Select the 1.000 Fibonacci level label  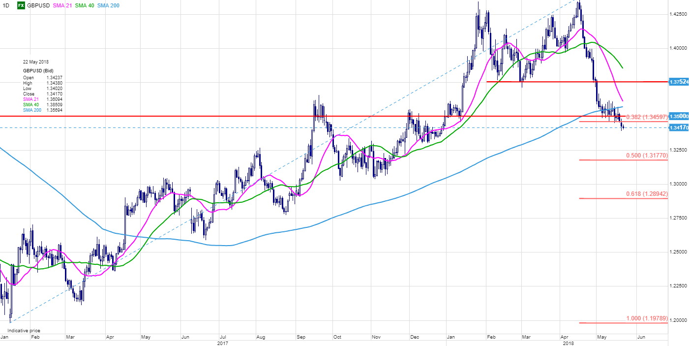[646, 318]
